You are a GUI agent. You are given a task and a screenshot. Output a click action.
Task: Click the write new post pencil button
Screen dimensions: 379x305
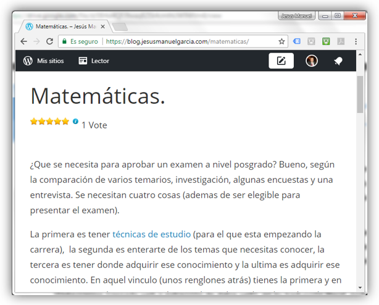click(281, 61)
